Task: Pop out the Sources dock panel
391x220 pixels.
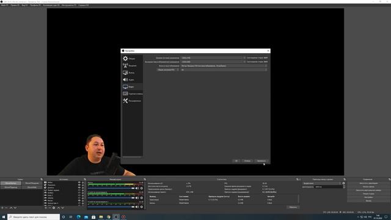Action: 85,179
